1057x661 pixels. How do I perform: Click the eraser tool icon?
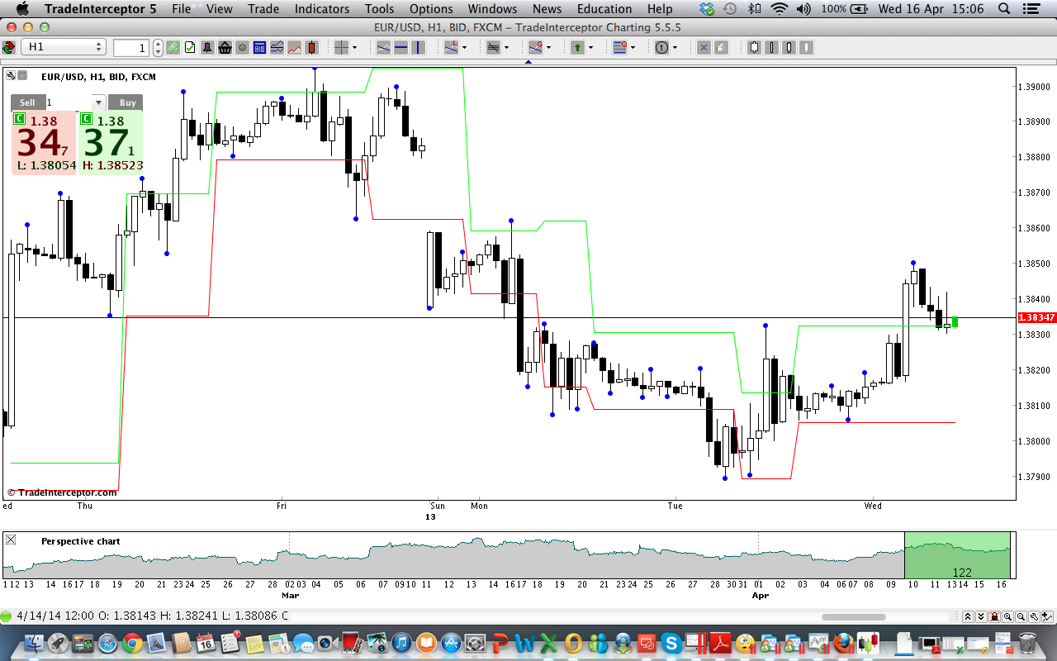click(721, 47)
